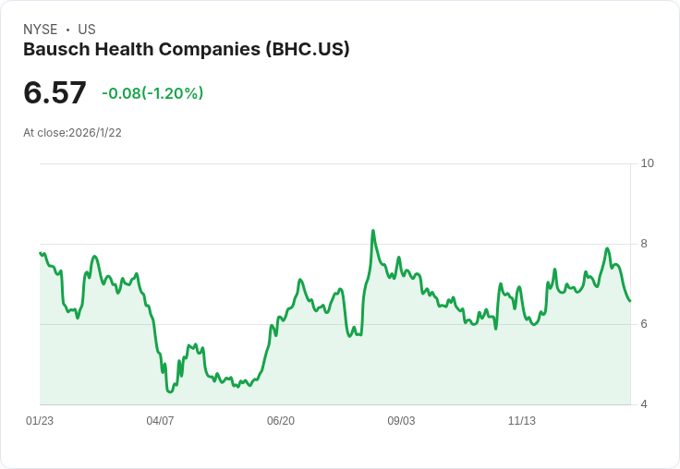
Task: Click the highest peak of the price line
Action: 372,231
